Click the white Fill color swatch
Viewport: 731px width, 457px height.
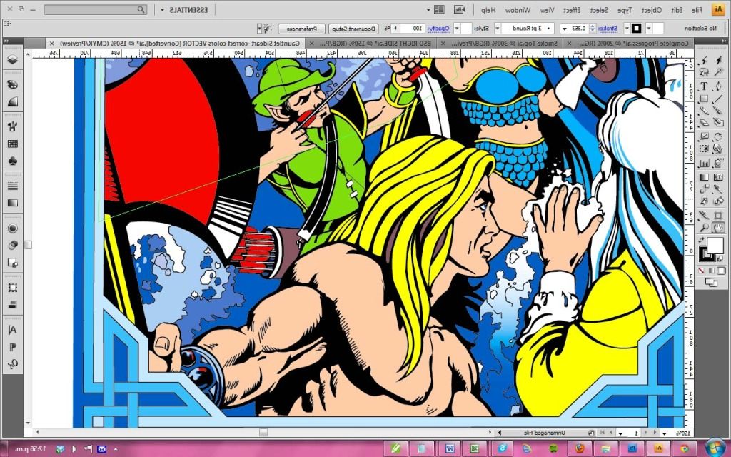tap(715, 246)
